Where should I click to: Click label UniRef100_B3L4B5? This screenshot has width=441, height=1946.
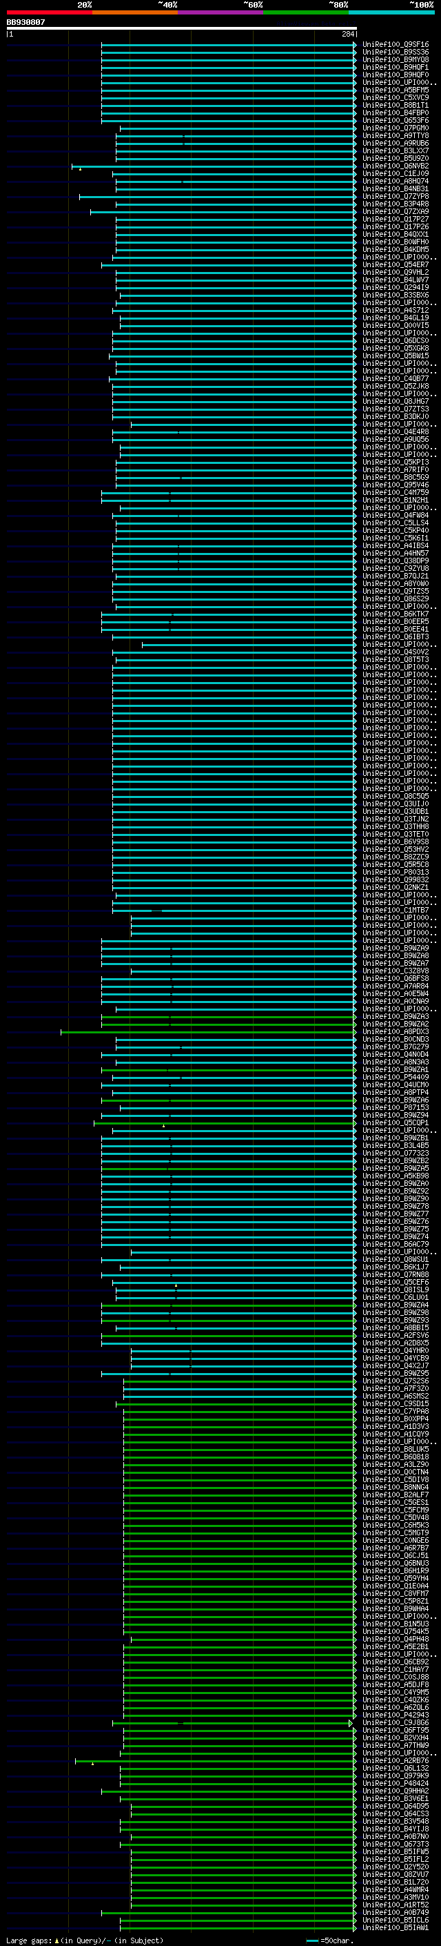tap(396, 1145)
